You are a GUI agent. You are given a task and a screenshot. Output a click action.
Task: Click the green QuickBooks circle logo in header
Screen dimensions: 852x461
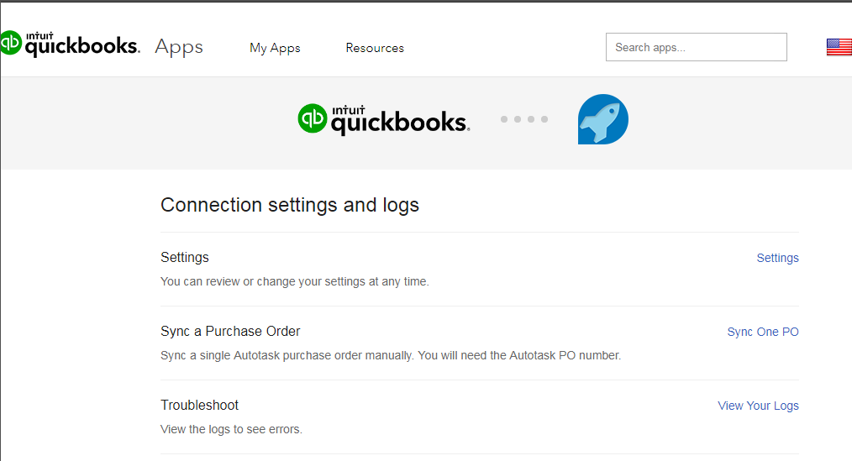click(x=10, y=43)
